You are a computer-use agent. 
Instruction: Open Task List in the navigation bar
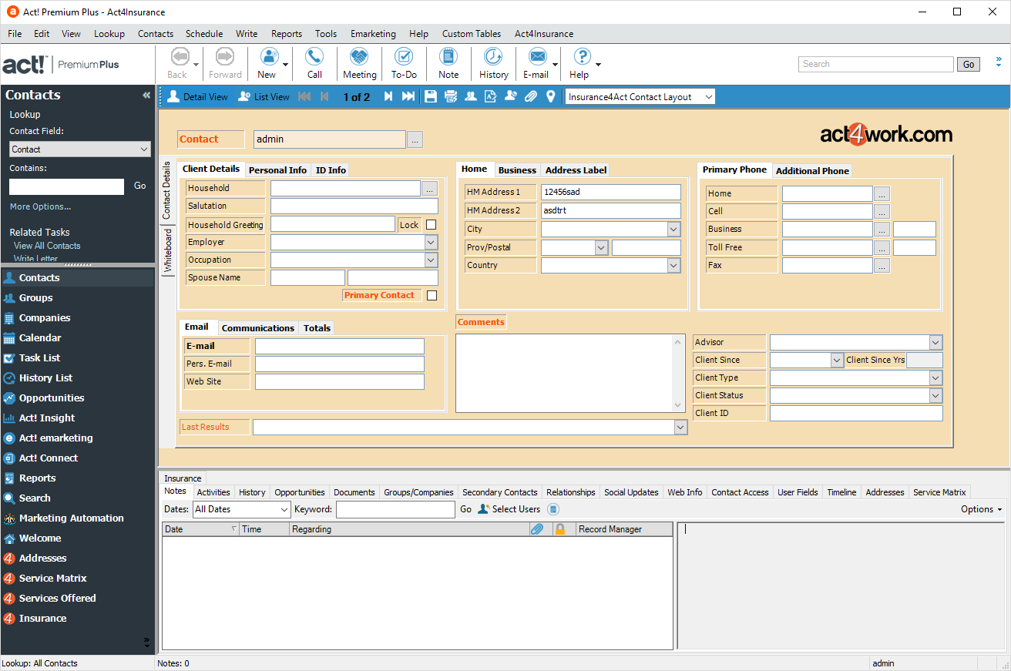pyautogui.click(x=39, y=357)
